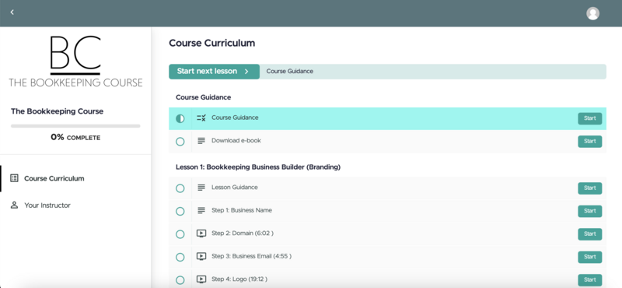Screen dimensions: 622x288
Task: Click the video icon for Step 2: Domain
Action: (x=201, y=234)
